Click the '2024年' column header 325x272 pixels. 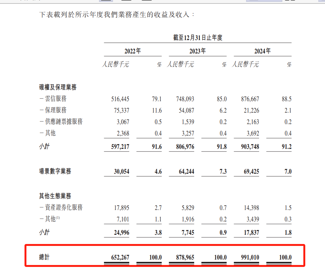[x=262, y=51]
